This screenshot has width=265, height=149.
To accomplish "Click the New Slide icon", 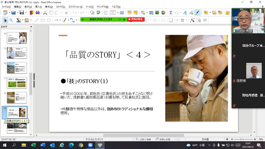I will [206, 13].
